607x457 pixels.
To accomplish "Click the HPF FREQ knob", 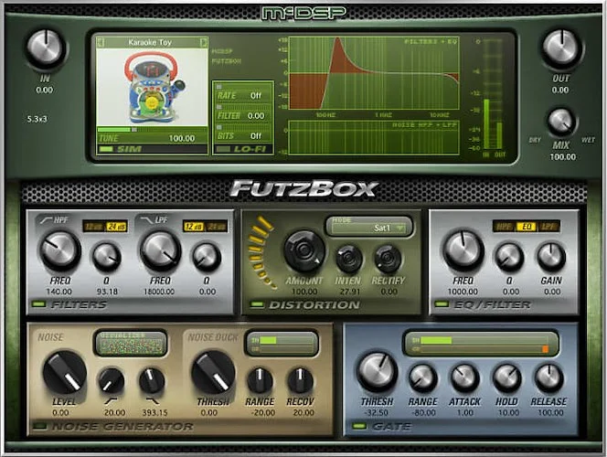I will (x=59, y=250).
